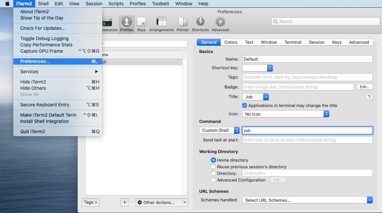Image resolution: width=382 pixels, height=213 pixels.
Task: Switch to the Window tab
Action: point(269,42)
